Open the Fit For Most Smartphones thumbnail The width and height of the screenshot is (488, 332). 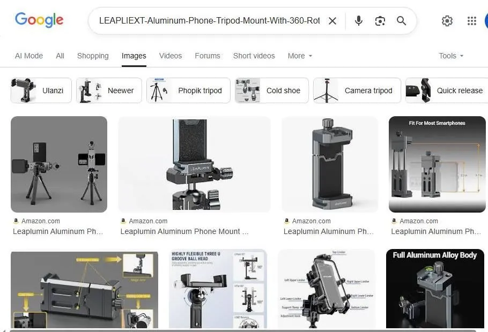[x=437, y=164]
